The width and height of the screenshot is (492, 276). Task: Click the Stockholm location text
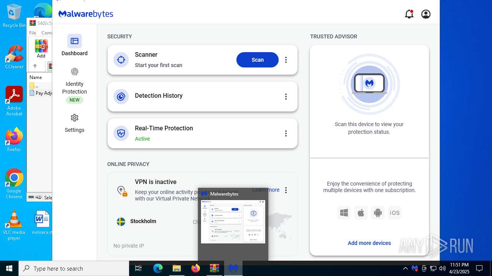click(x=143, y=221)
